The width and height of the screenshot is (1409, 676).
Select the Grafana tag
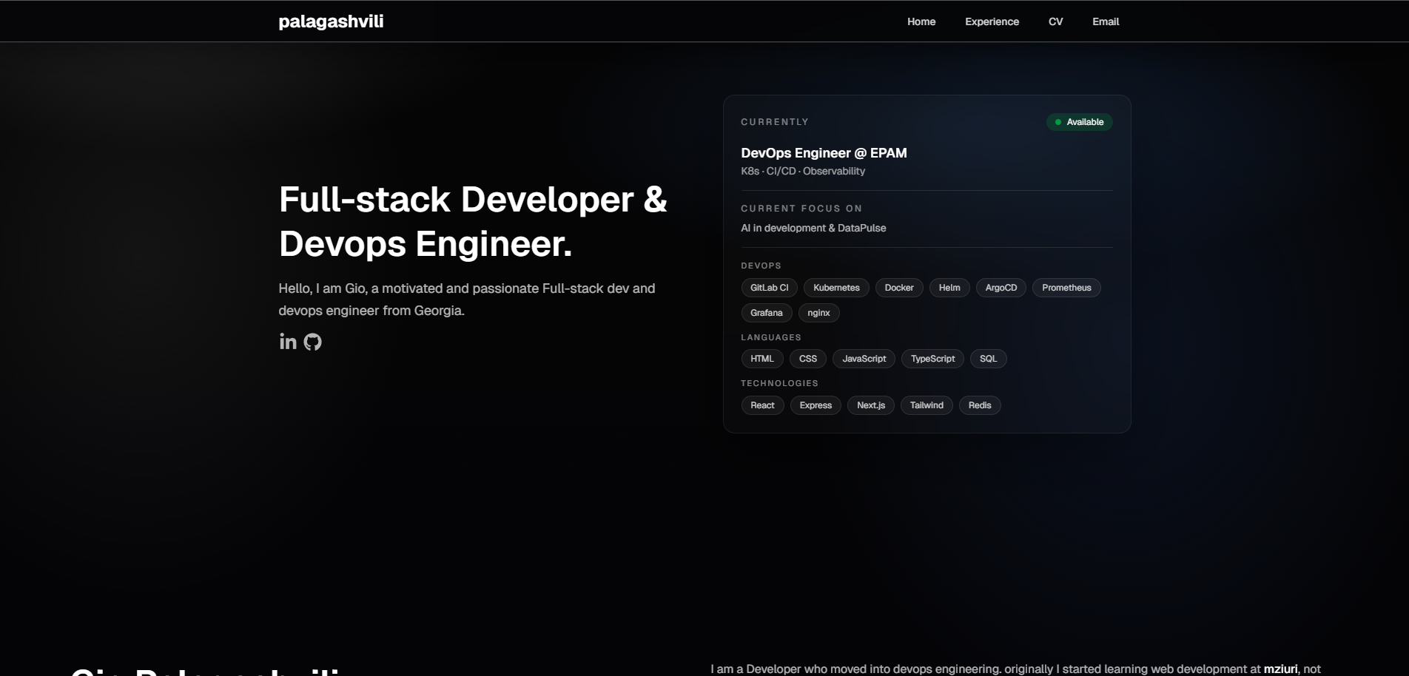(x=766, y=313)
